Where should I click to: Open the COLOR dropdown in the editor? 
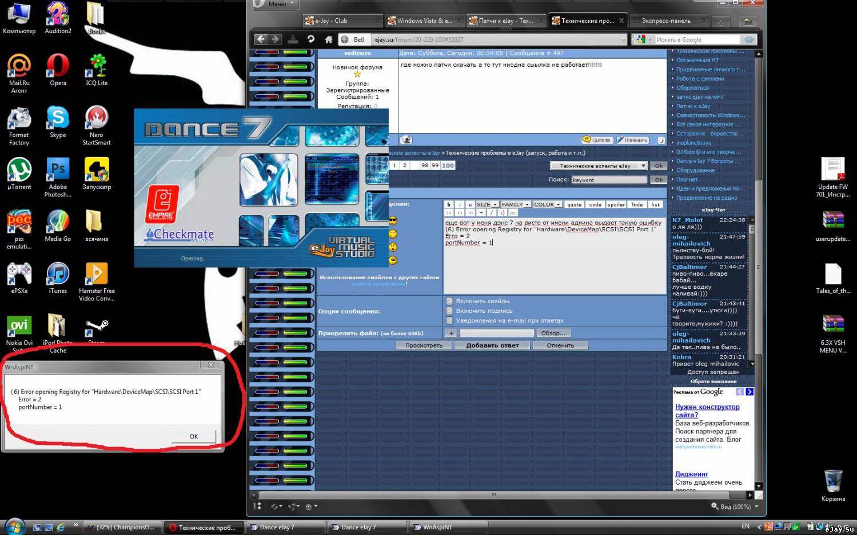tap(548, 204)
